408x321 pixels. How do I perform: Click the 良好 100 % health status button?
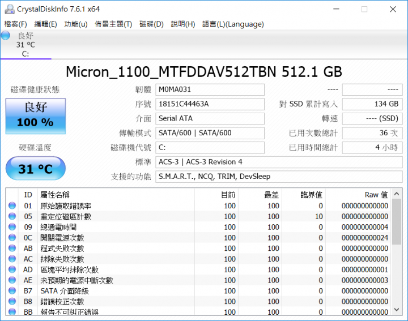(35, 116)
